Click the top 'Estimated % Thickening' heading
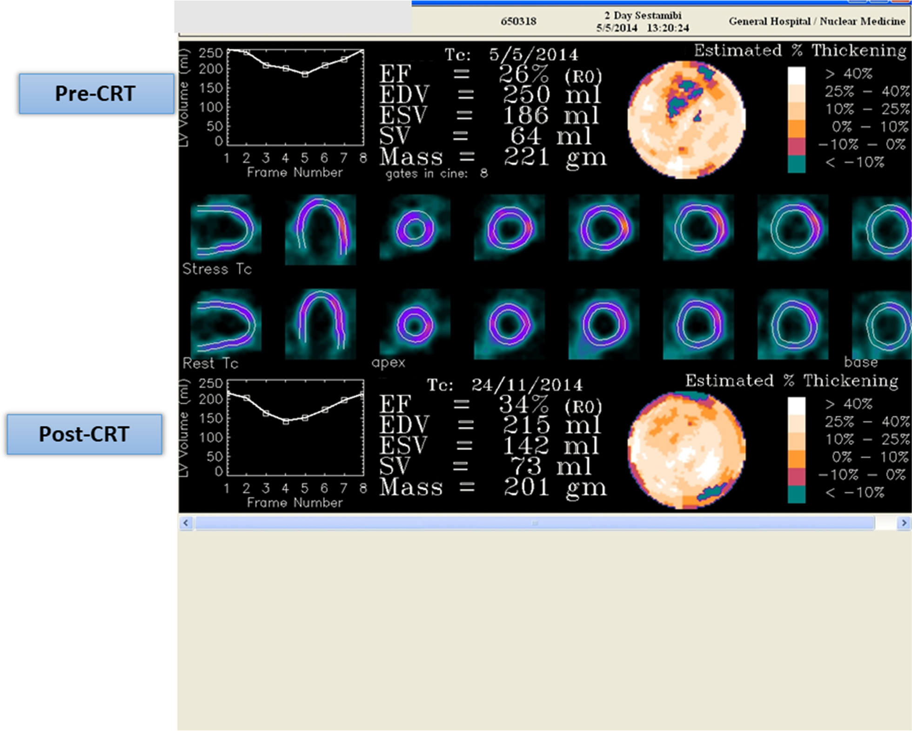Image resolution: width=912 pixels, height=731 pixels. [800, 50]
